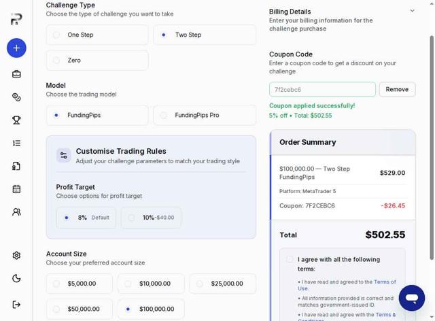Open the users icon in sidebar
Viewport: 435px width, 321px height.
point(16,212)
